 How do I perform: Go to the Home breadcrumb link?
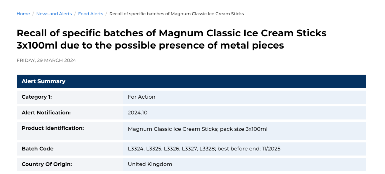(x=23, y=14)
